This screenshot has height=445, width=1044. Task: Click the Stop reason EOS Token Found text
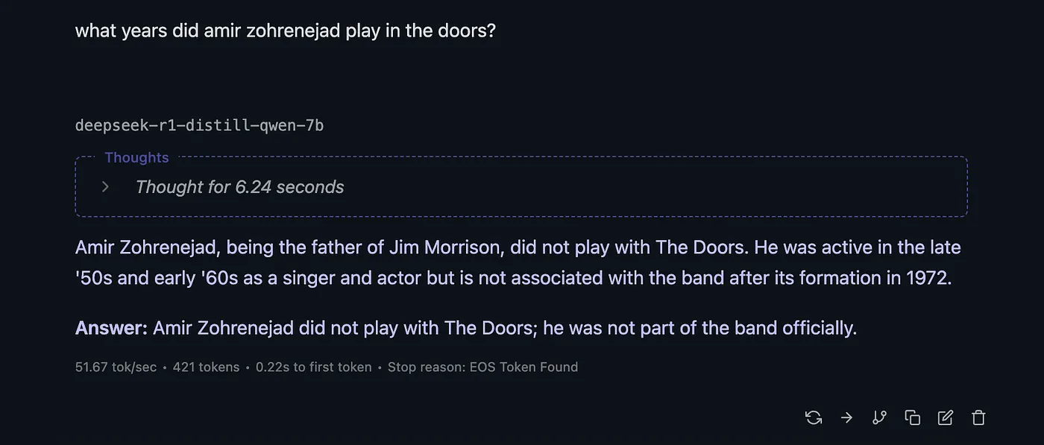point(482,367)
